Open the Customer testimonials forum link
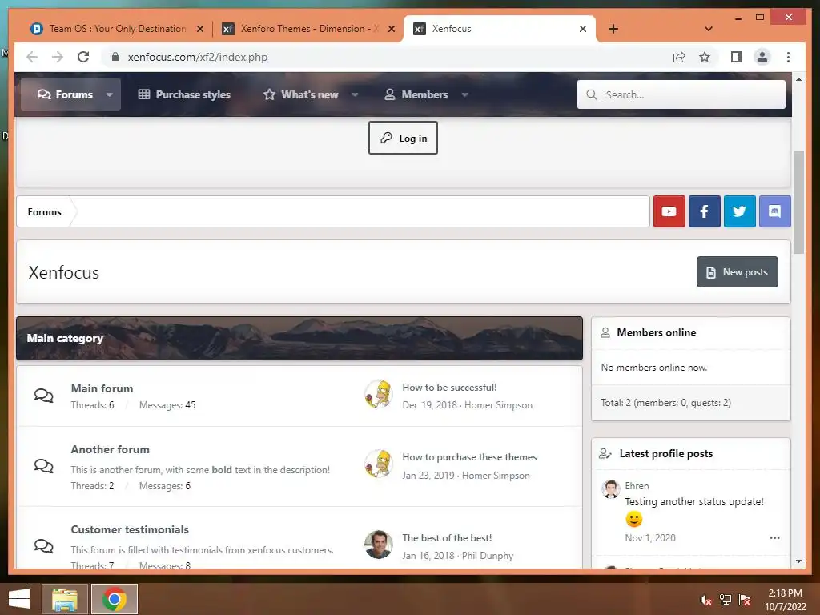 pos(130,529)
